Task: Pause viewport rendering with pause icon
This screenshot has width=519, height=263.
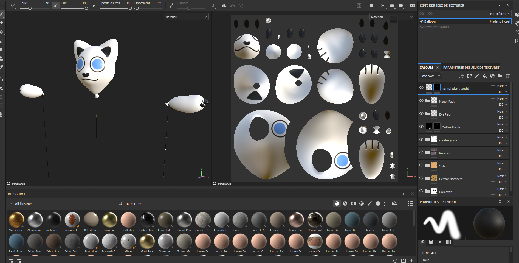Action: pyautogui.click(x=371, y=5)
